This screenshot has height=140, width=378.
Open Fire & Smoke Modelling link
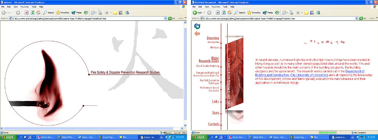208,66
